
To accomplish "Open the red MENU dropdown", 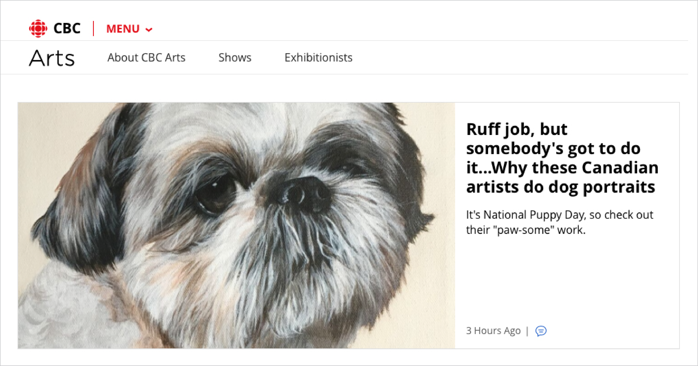I will click(129, 29).
